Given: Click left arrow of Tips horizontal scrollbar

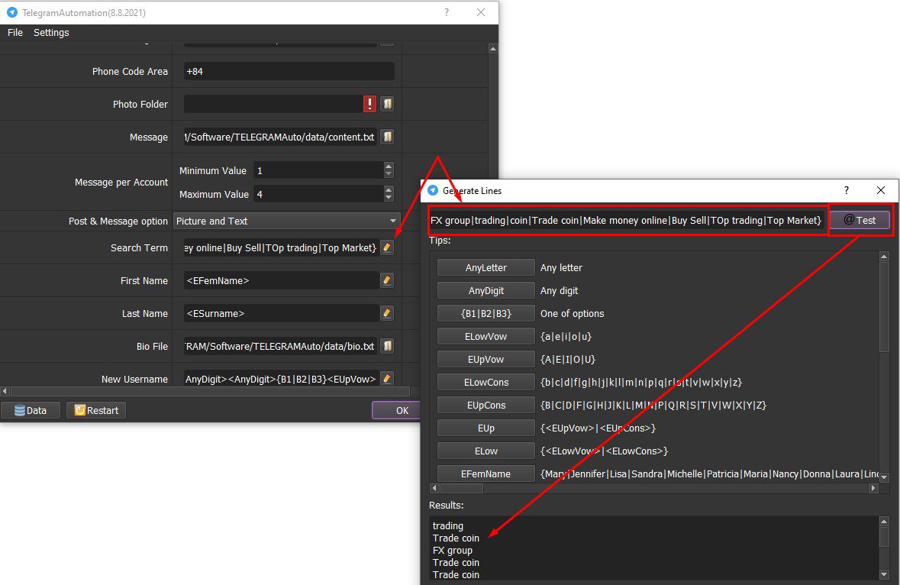Looking at the screenshot, I should tap(434, 488).
